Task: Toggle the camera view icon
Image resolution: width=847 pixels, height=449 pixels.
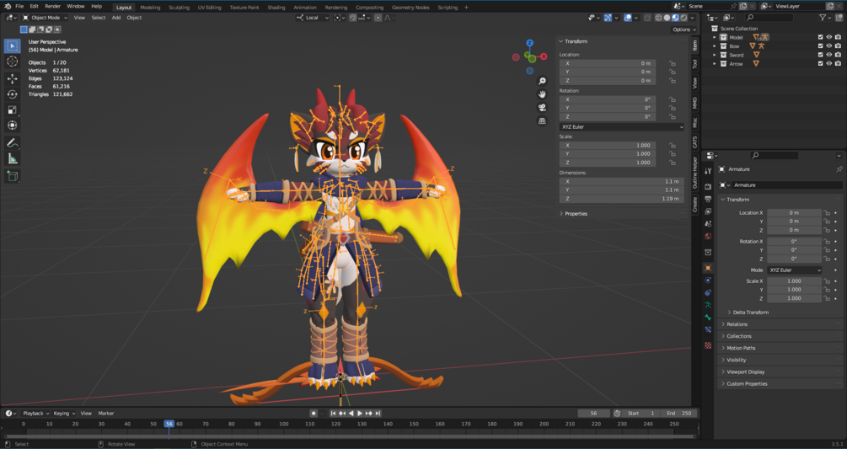Action: pyautogui.click(x=542, y=107)
